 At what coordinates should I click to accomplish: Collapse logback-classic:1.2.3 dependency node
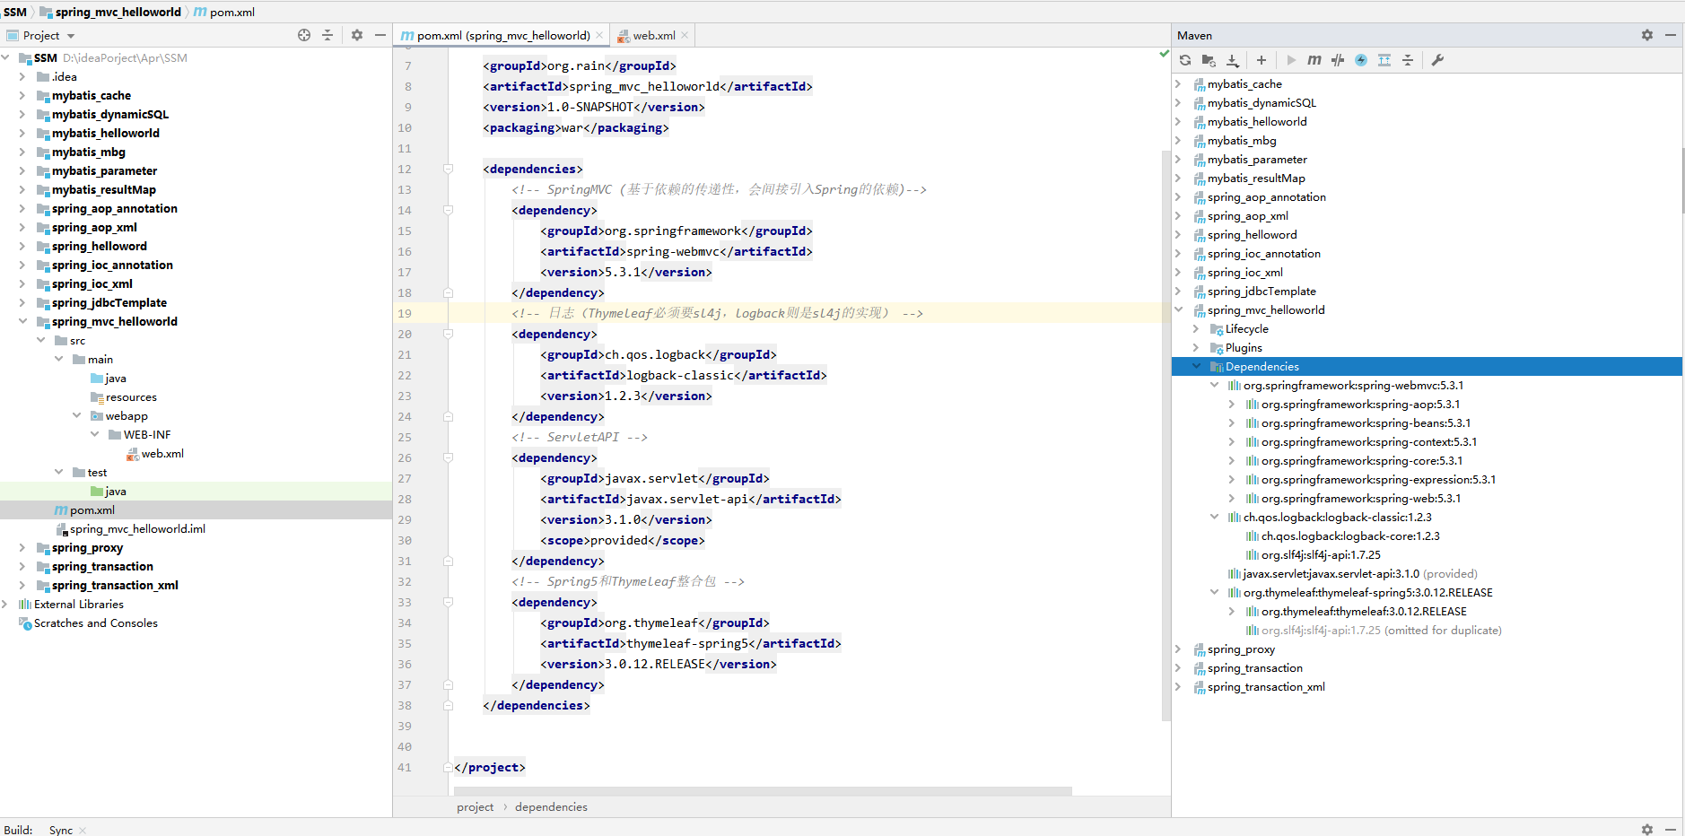pyautogui.click(x=1215, y=517)
